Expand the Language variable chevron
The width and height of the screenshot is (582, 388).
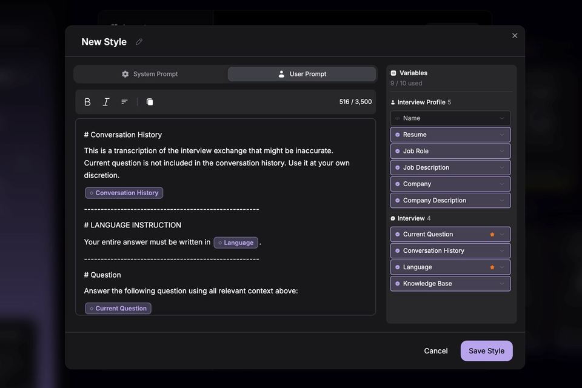pos(502,267)
